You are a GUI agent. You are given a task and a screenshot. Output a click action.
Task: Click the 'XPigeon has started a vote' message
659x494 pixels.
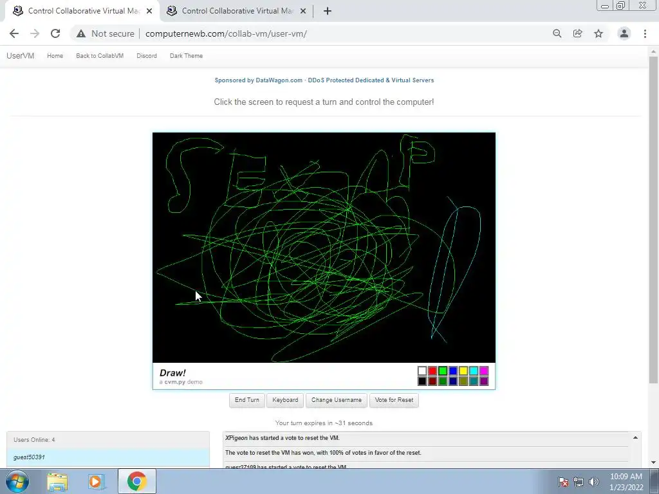point(283,437)
